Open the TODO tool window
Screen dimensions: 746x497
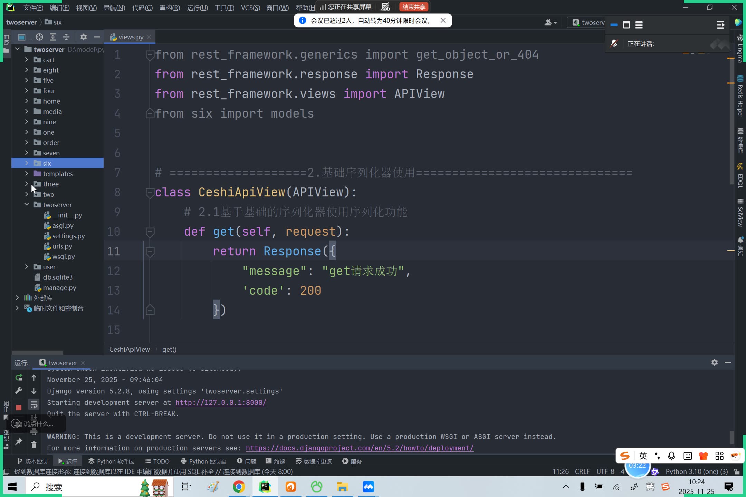[x=157, y=461]
